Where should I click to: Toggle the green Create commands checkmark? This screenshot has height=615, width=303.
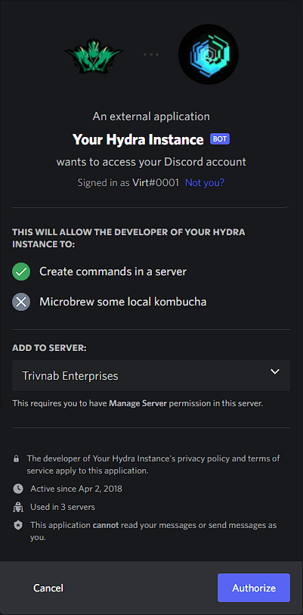point(21,272)
